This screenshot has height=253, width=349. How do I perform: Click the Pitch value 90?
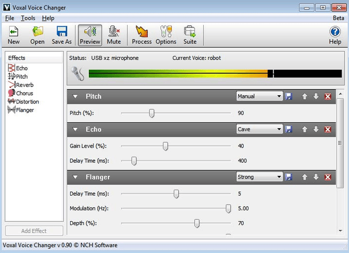click(x=240, y=113)
